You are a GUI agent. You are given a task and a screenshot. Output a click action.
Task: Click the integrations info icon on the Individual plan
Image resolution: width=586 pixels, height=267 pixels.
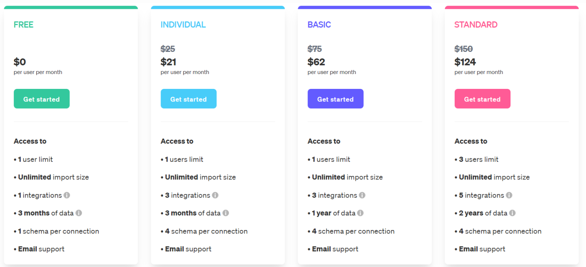215,195
